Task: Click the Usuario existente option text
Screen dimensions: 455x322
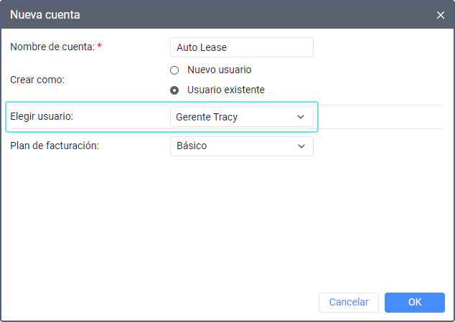Action: click(x=225, y=90)
